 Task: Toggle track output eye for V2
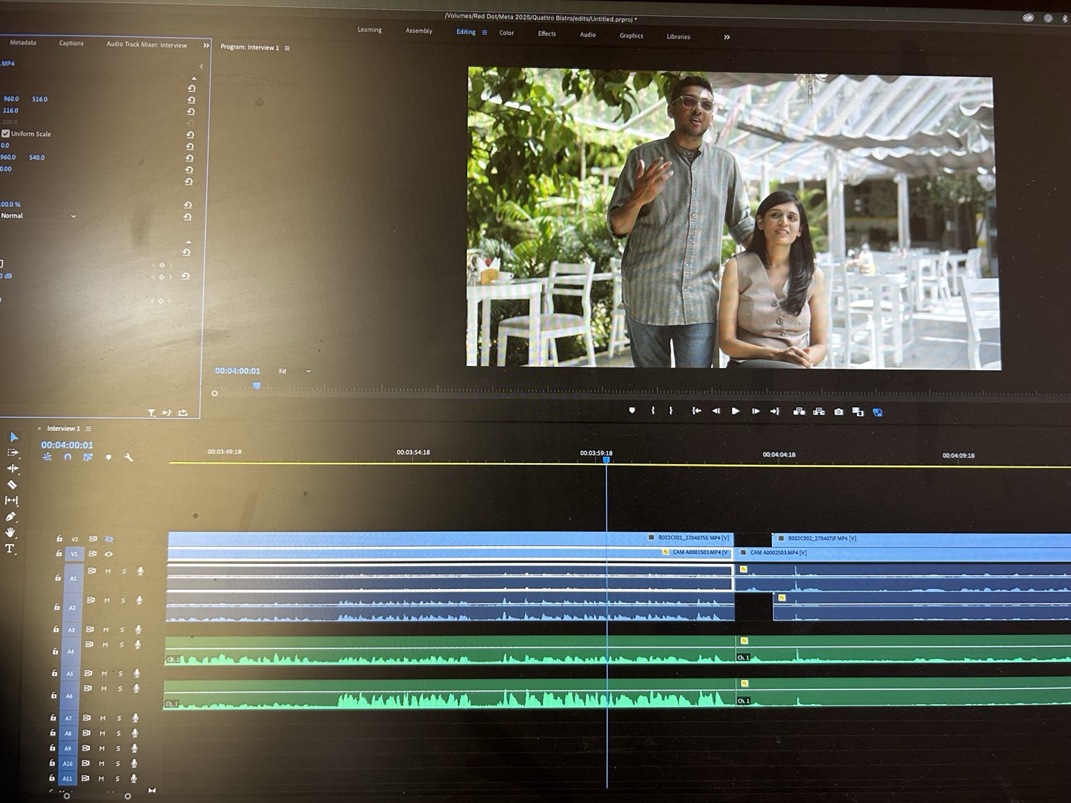(109, 539)
